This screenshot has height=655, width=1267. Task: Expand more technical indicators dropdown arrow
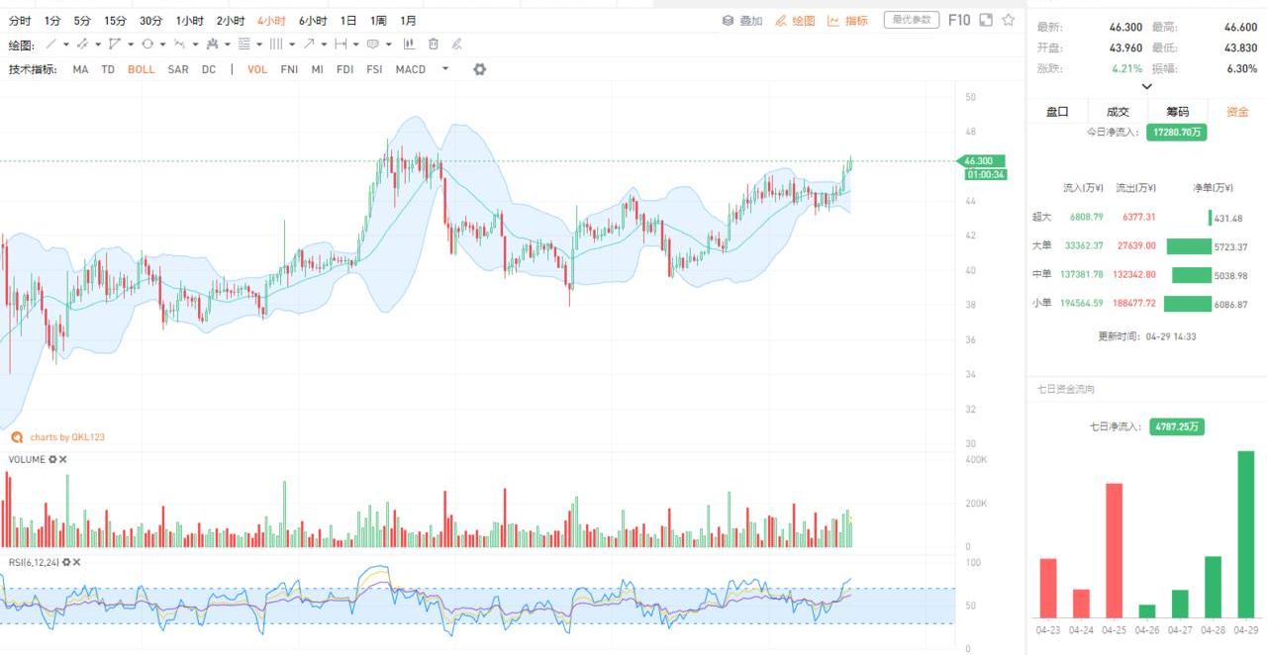[445, 69]
